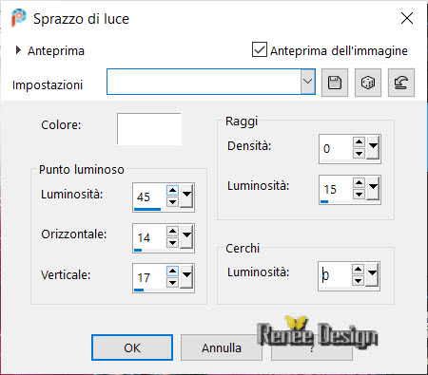Close the Sprazzo di luce dialog

407,18
